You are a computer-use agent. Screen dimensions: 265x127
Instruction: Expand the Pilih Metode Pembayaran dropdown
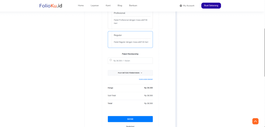tap(130, 73)
